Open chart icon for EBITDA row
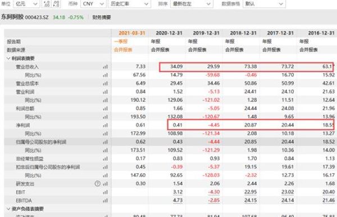Viewport: 337px width, 217px height. (x=106, y=201)
